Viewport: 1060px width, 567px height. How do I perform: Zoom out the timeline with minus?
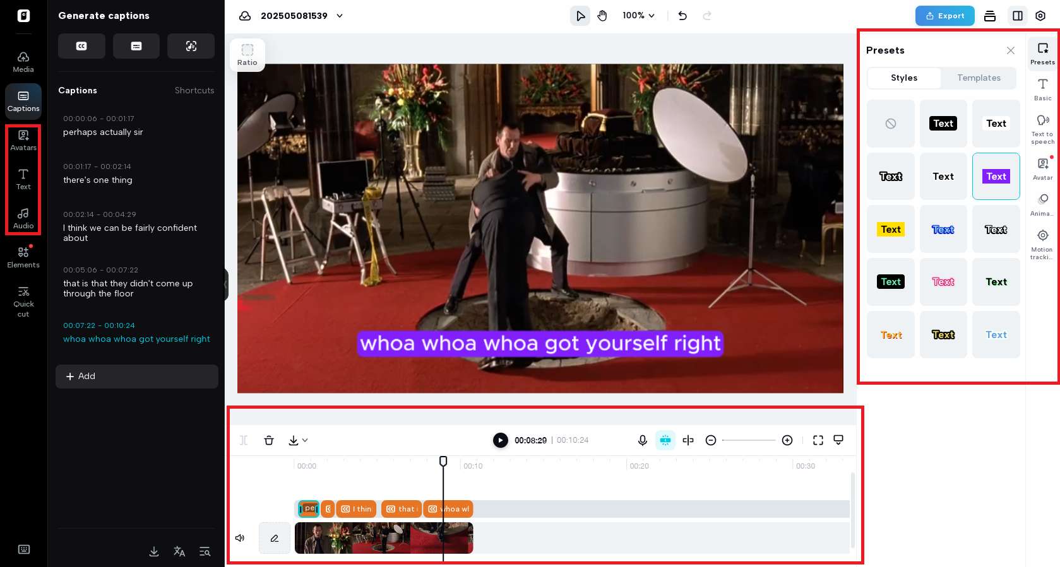click(x=711, y=440)
